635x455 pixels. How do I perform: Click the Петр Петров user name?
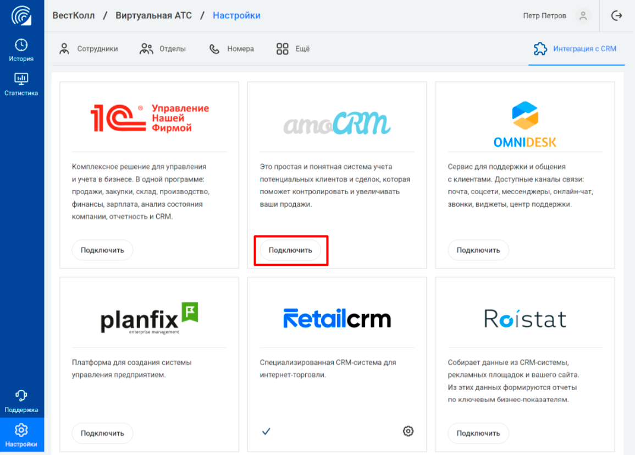[545, 16]
